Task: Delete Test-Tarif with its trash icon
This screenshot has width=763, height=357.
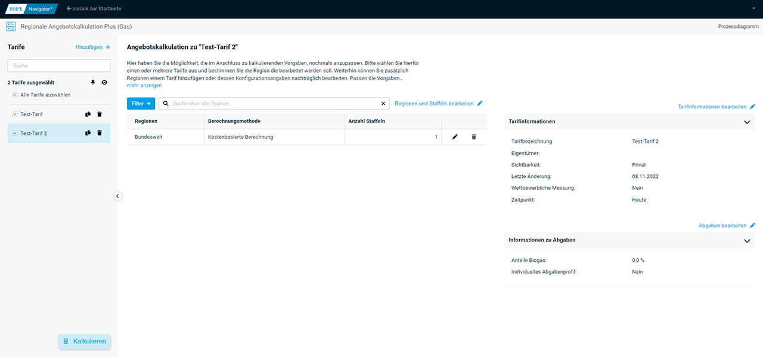Action: 100,114
